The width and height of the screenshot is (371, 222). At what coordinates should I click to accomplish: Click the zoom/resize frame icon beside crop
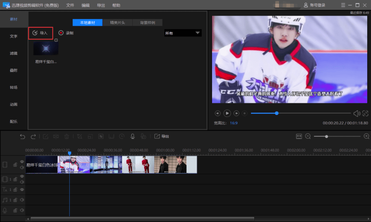[90, 136]
